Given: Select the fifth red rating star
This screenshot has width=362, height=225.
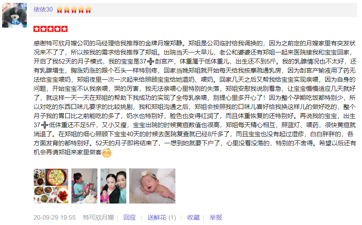Looking at the screenshot, I should click(64, 29).
